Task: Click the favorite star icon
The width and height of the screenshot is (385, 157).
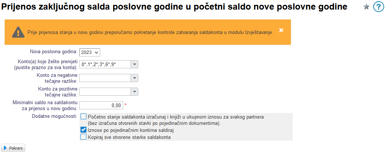Action: point(366,7)
